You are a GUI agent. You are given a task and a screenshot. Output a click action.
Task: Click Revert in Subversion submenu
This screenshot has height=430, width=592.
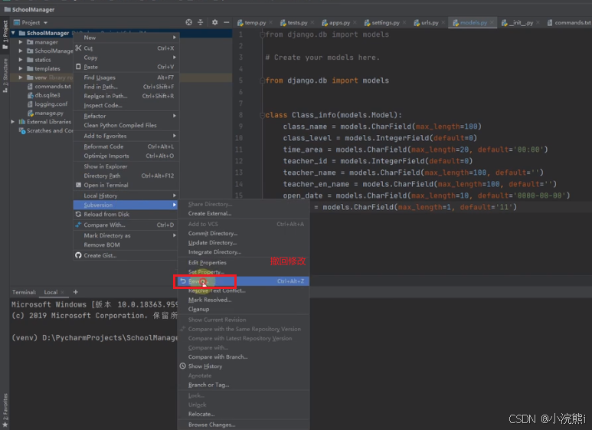click(x=244, y=281)
